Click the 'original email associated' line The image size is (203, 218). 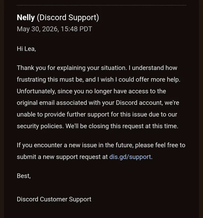98,103
